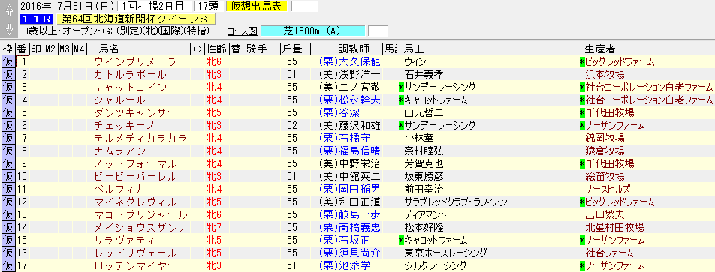Click breeder 出口繁夫

pyautogui.click(x=605, y=215)
